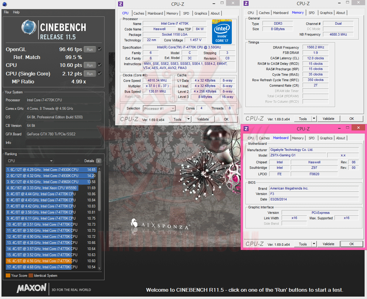Select ranking row 4 Xeon W5590
Screen dimensions: 367x299
click(x=51, y=188)
